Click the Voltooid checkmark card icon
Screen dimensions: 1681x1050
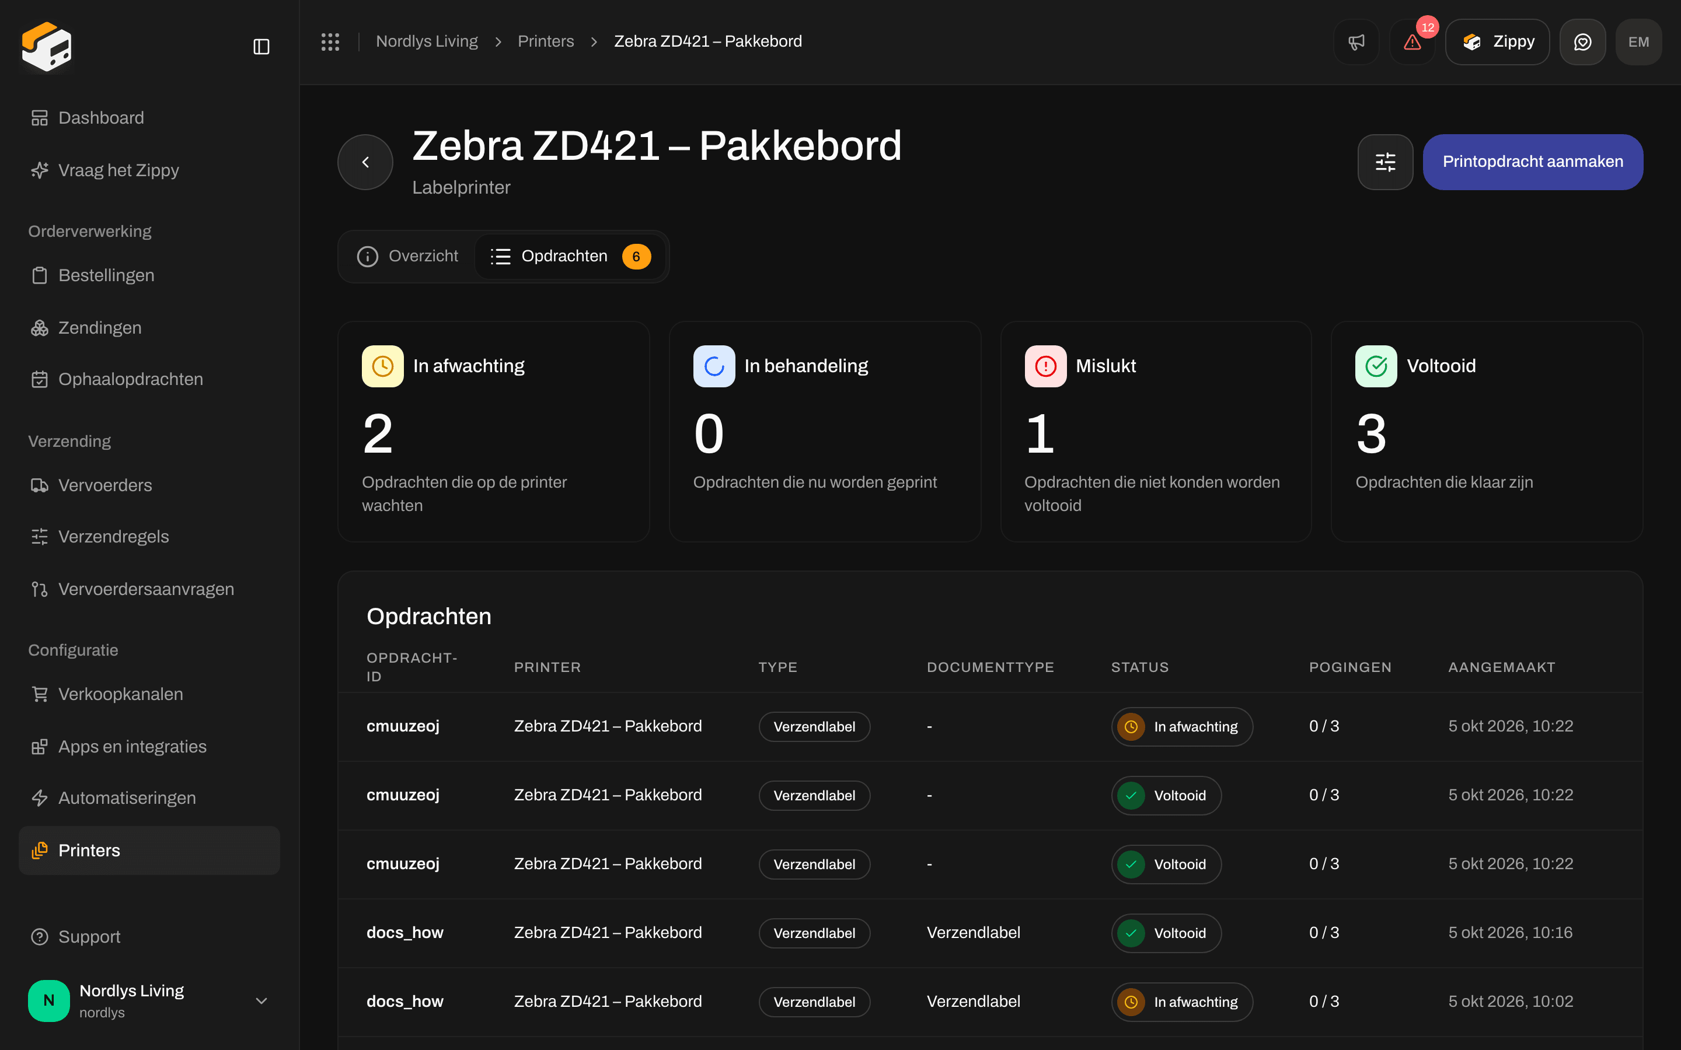click(1376, 366)
